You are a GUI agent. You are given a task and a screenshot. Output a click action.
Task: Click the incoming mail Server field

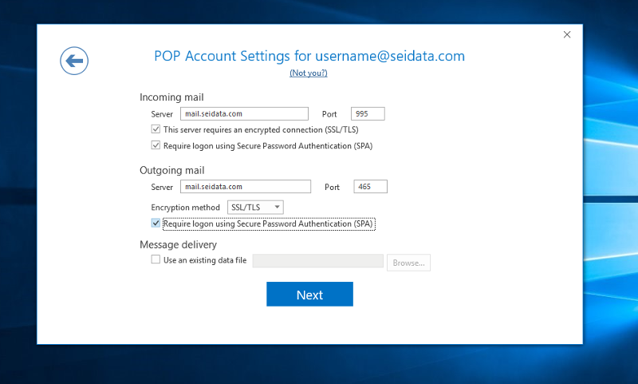pyautogui.click(x=244, y=114)
